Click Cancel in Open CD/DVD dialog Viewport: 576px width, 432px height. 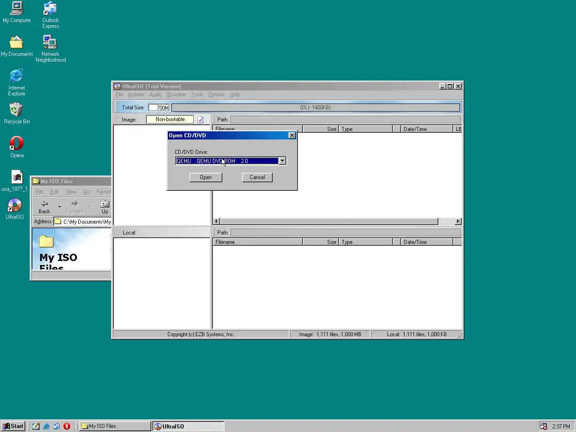(257, 178)
